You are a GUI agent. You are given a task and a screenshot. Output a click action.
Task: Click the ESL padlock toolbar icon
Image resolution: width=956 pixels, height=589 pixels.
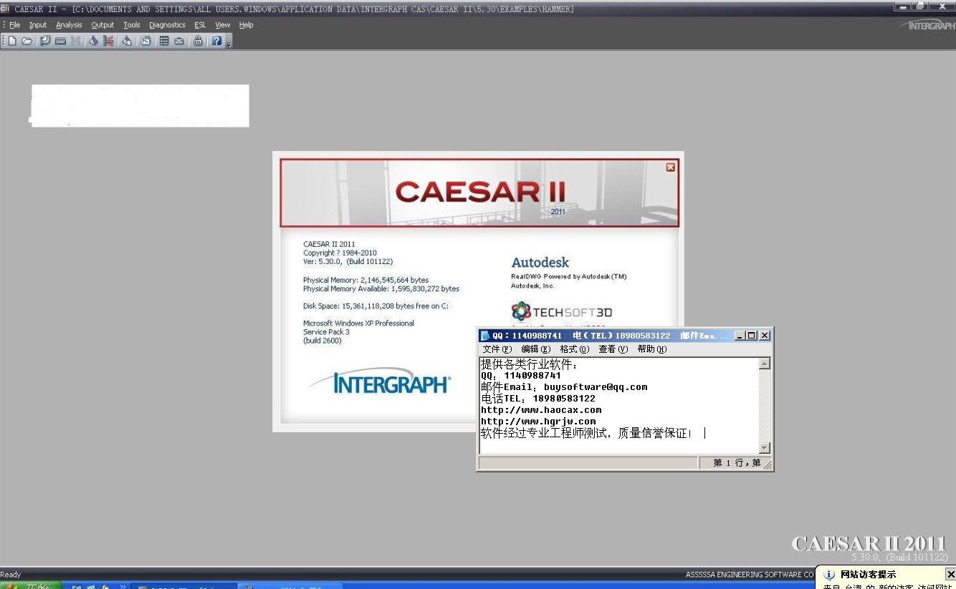tap(198, 41)
